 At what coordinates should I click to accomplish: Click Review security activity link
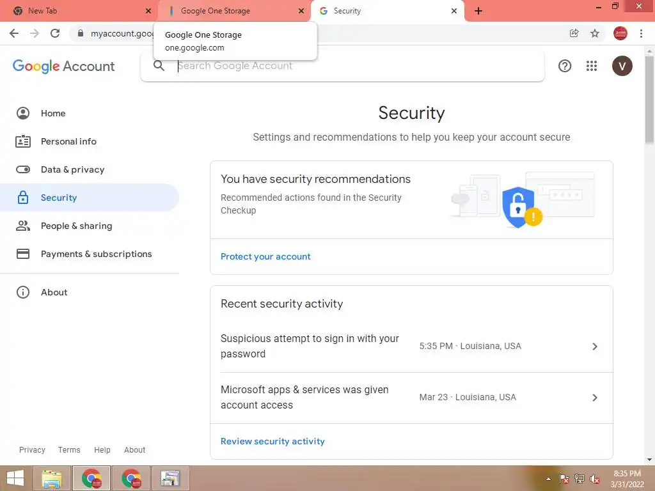[272, 441]
